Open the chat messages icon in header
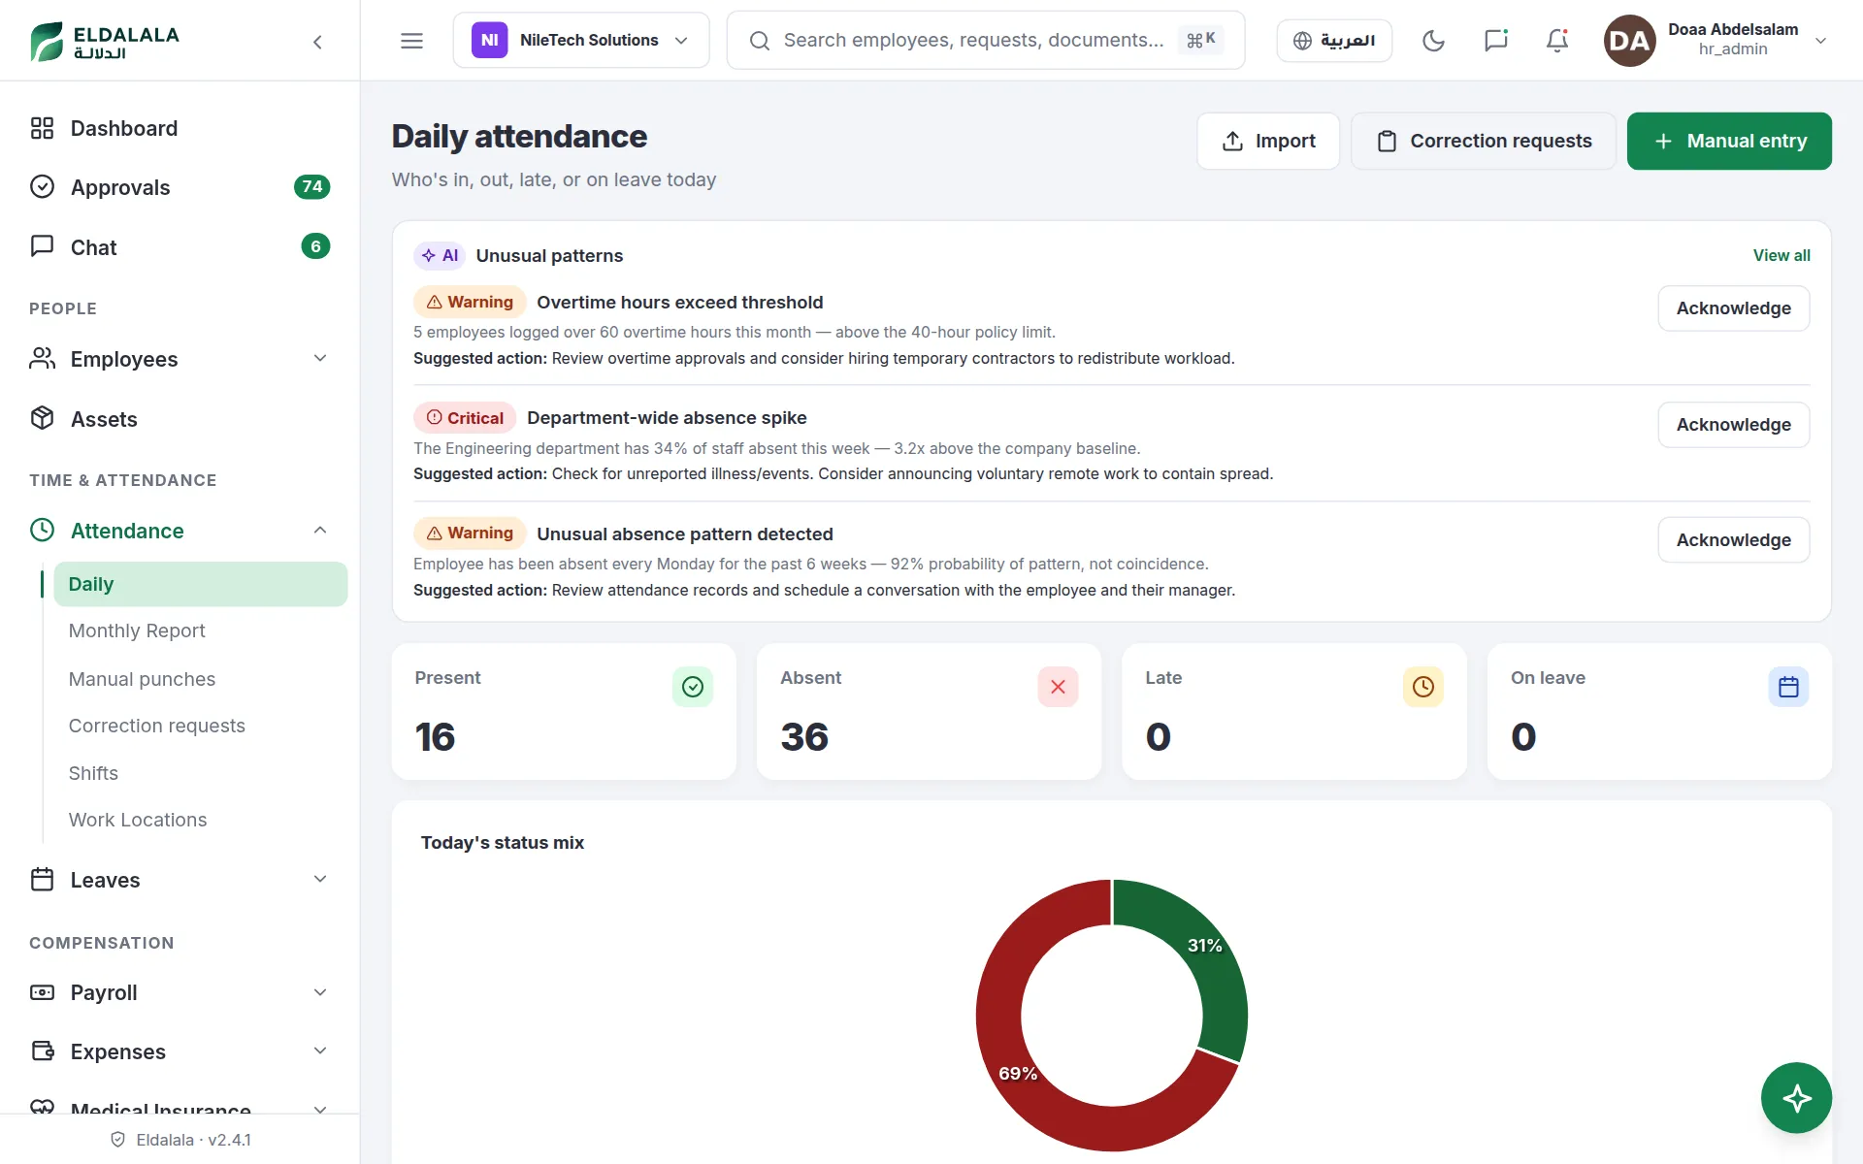This screenshot has height=1164, width=1863. point(1495,41)
